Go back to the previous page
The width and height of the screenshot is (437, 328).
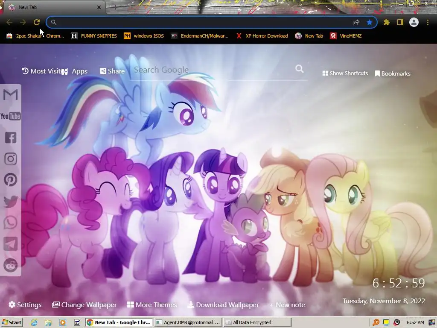point(9,22)
